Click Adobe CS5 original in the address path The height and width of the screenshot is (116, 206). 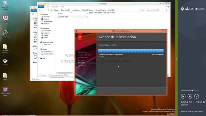point(88,10)
